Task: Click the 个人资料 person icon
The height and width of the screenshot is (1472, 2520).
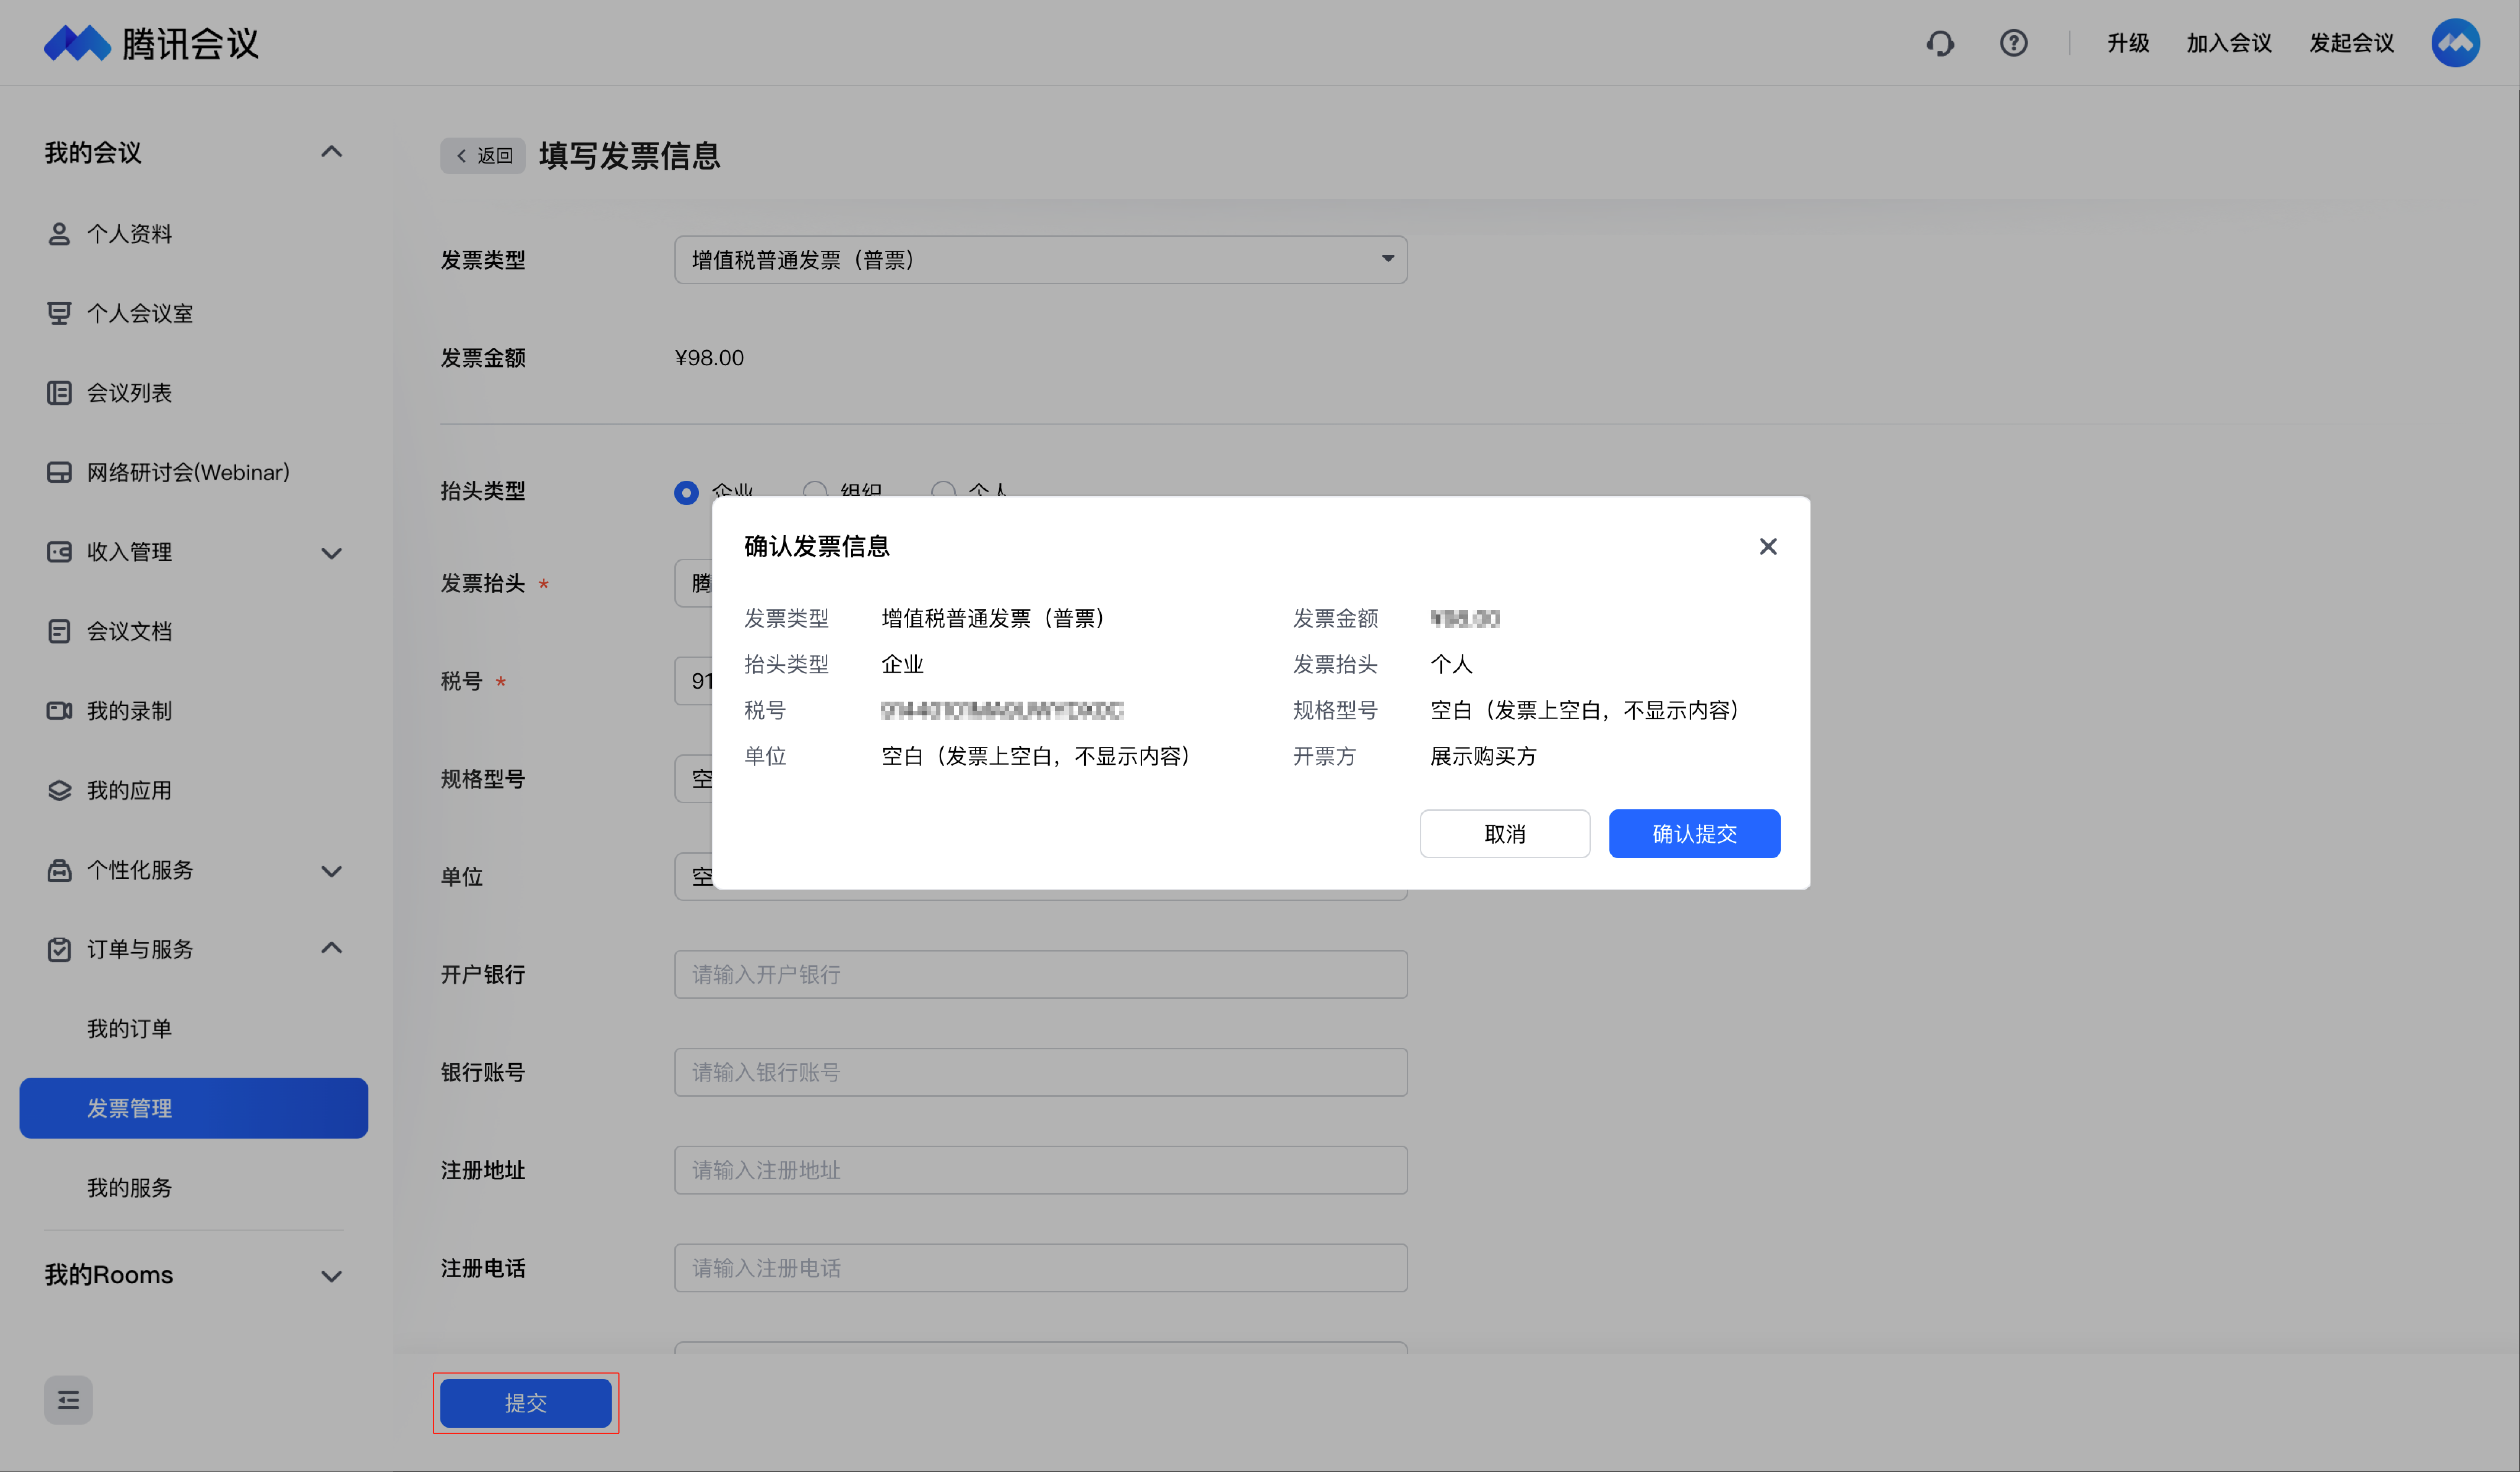Action: click(59, 234)
